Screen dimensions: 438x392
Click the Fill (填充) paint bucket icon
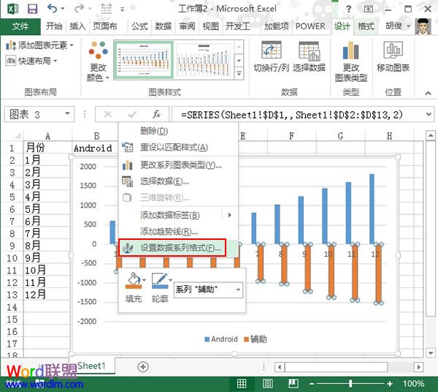click(x=133, y=281)
